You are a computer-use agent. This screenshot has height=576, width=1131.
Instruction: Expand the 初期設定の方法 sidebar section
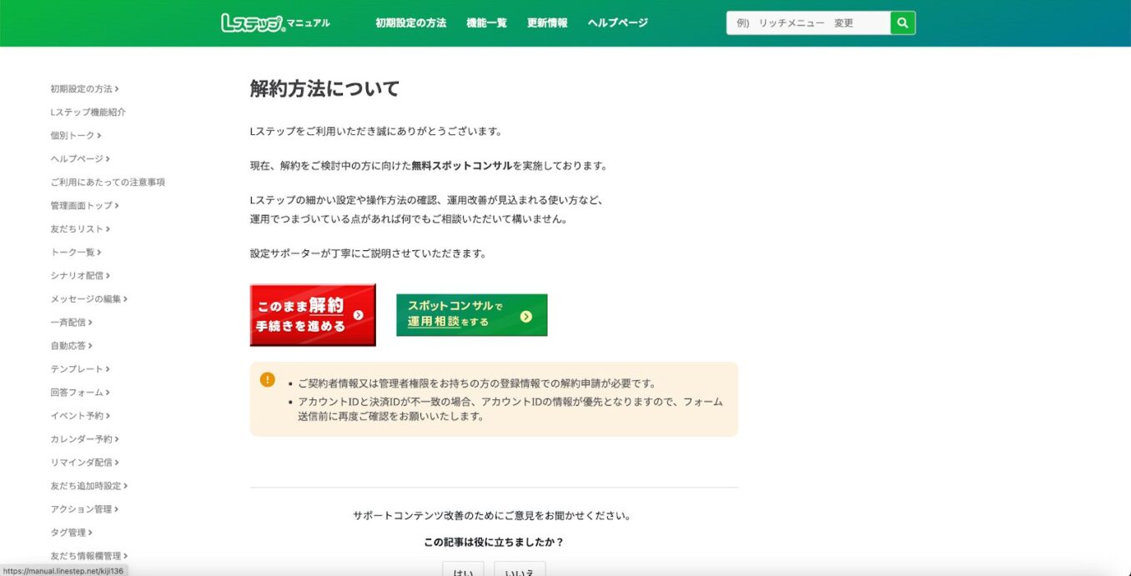point(83,88)
